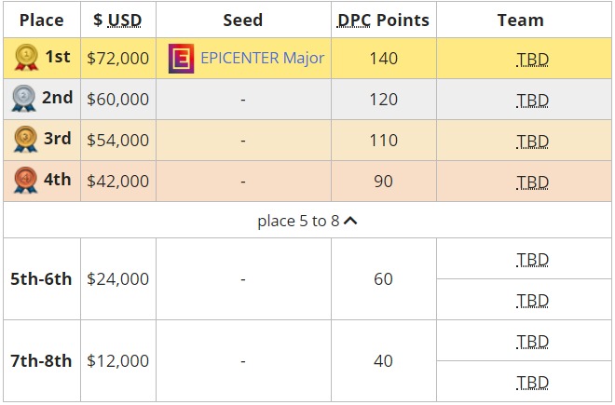Click the DPC Points column header

(x=383, y=20)
